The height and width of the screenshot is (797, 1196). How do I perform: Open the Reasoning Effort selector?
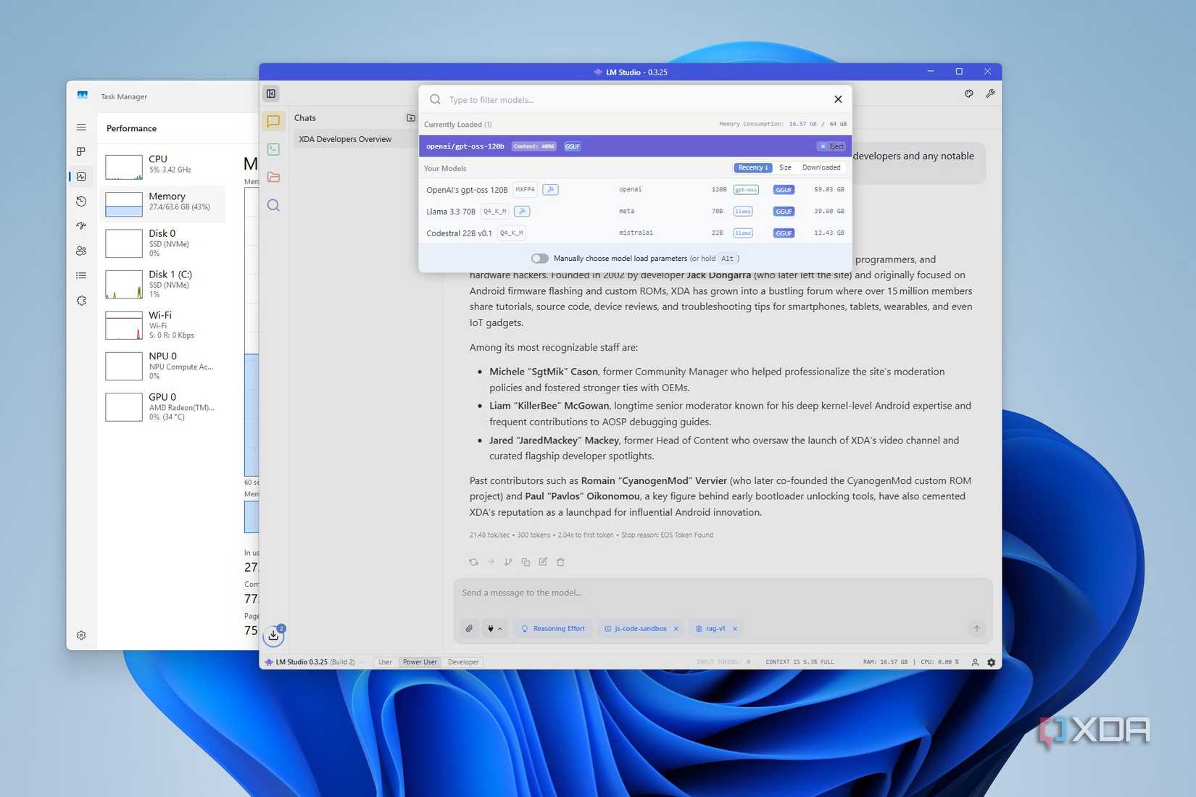(x=553, y=628)
